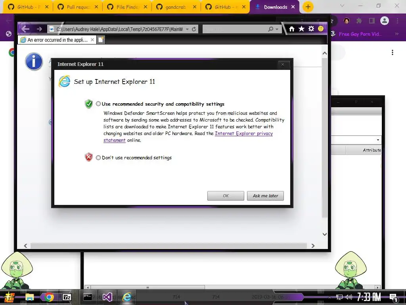The height and width of the screenshot is (305, 406).
Task: Click into the IE search box
Action: coord(235,29)
